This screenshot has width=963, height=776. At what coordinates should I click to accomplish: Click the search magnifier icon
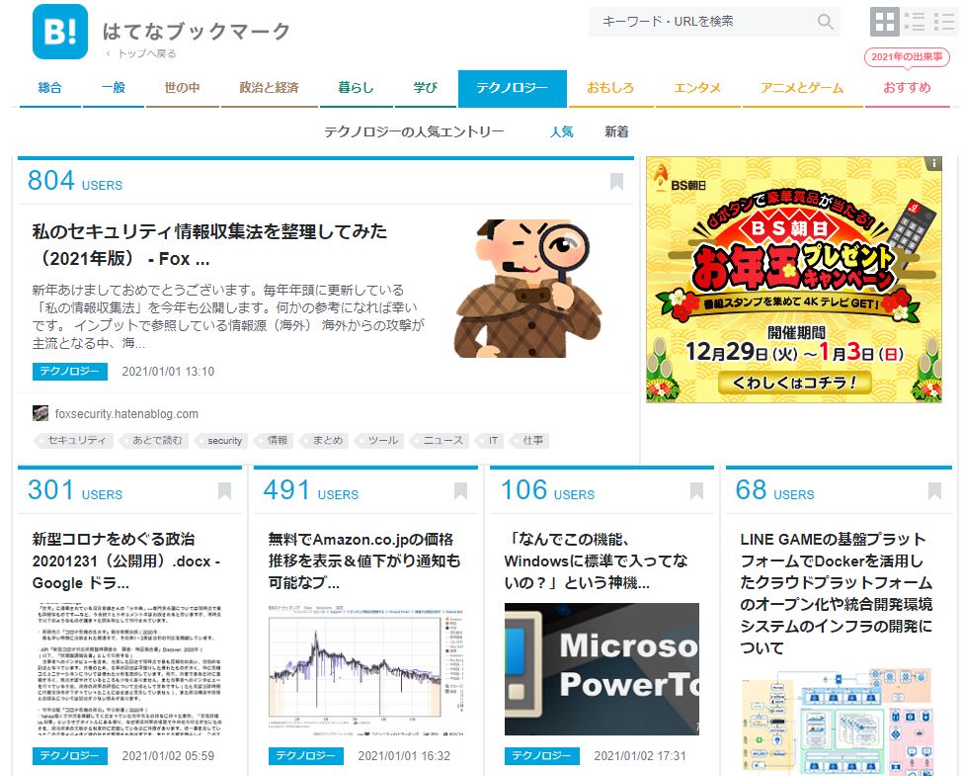(826, 22)
